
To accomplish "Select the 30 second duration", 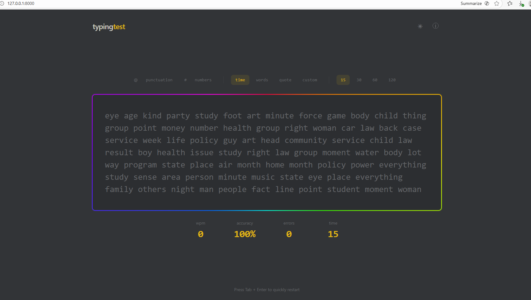I will tap(359, 80).
